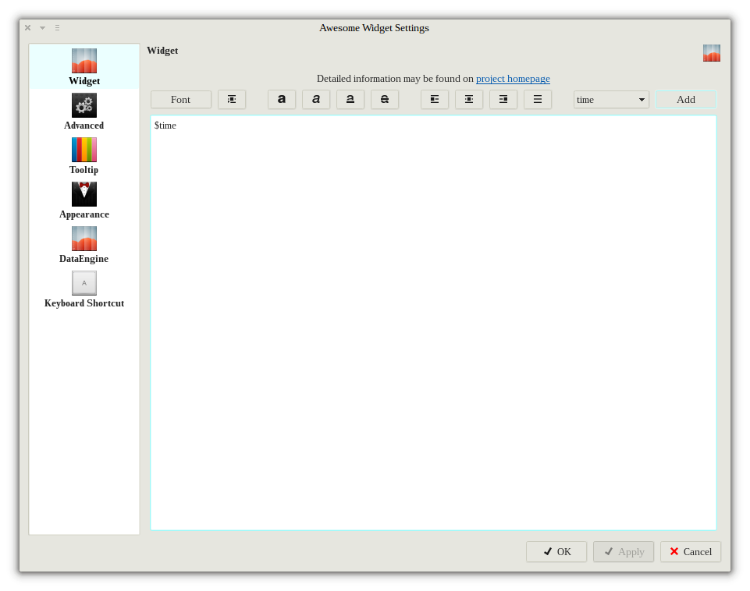Open the time tag dropdown
This screenshot has width=750, height=591.
pyautogui.click(x=611, y=100)
